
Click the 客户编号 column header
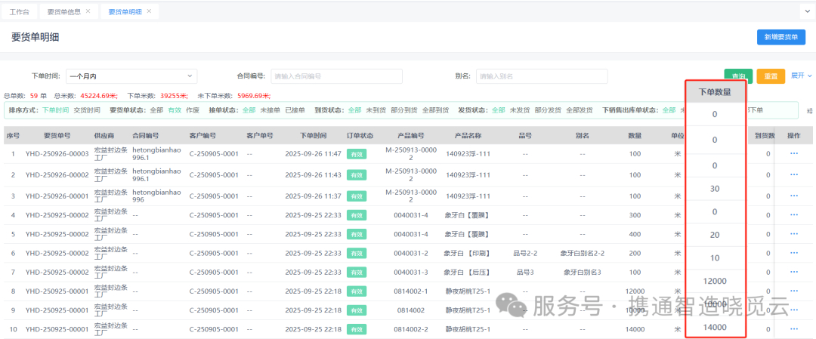click(x=203, y=136)
